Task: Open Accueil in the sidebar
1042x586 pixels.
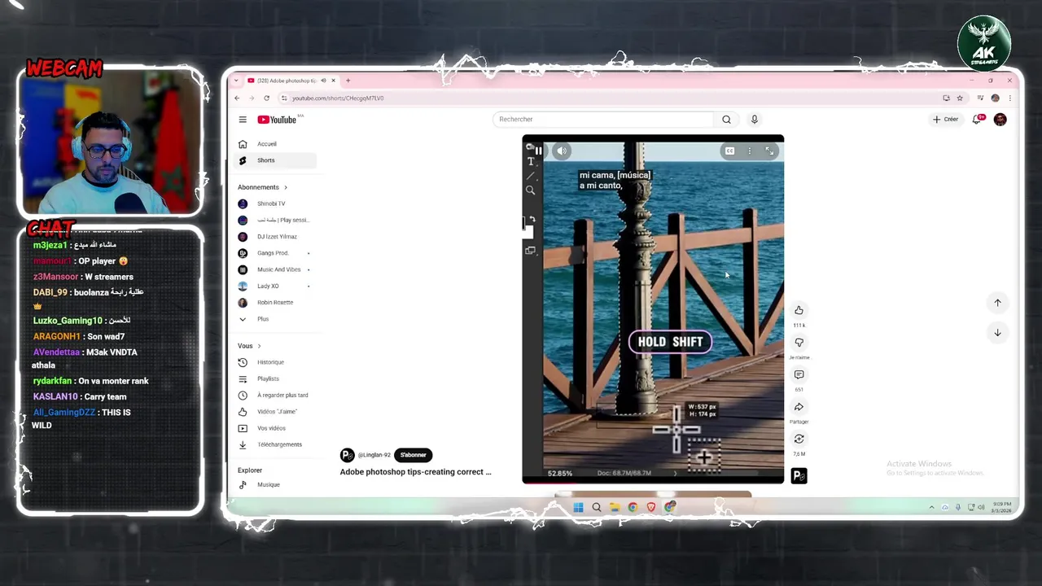Action: pyautogui.click(x=274, y=144)
